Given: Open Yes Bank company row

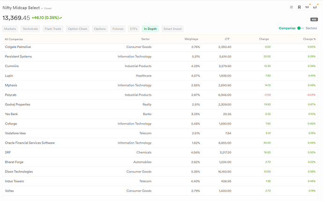Looking at the screenshot, I should coord(160,114).
